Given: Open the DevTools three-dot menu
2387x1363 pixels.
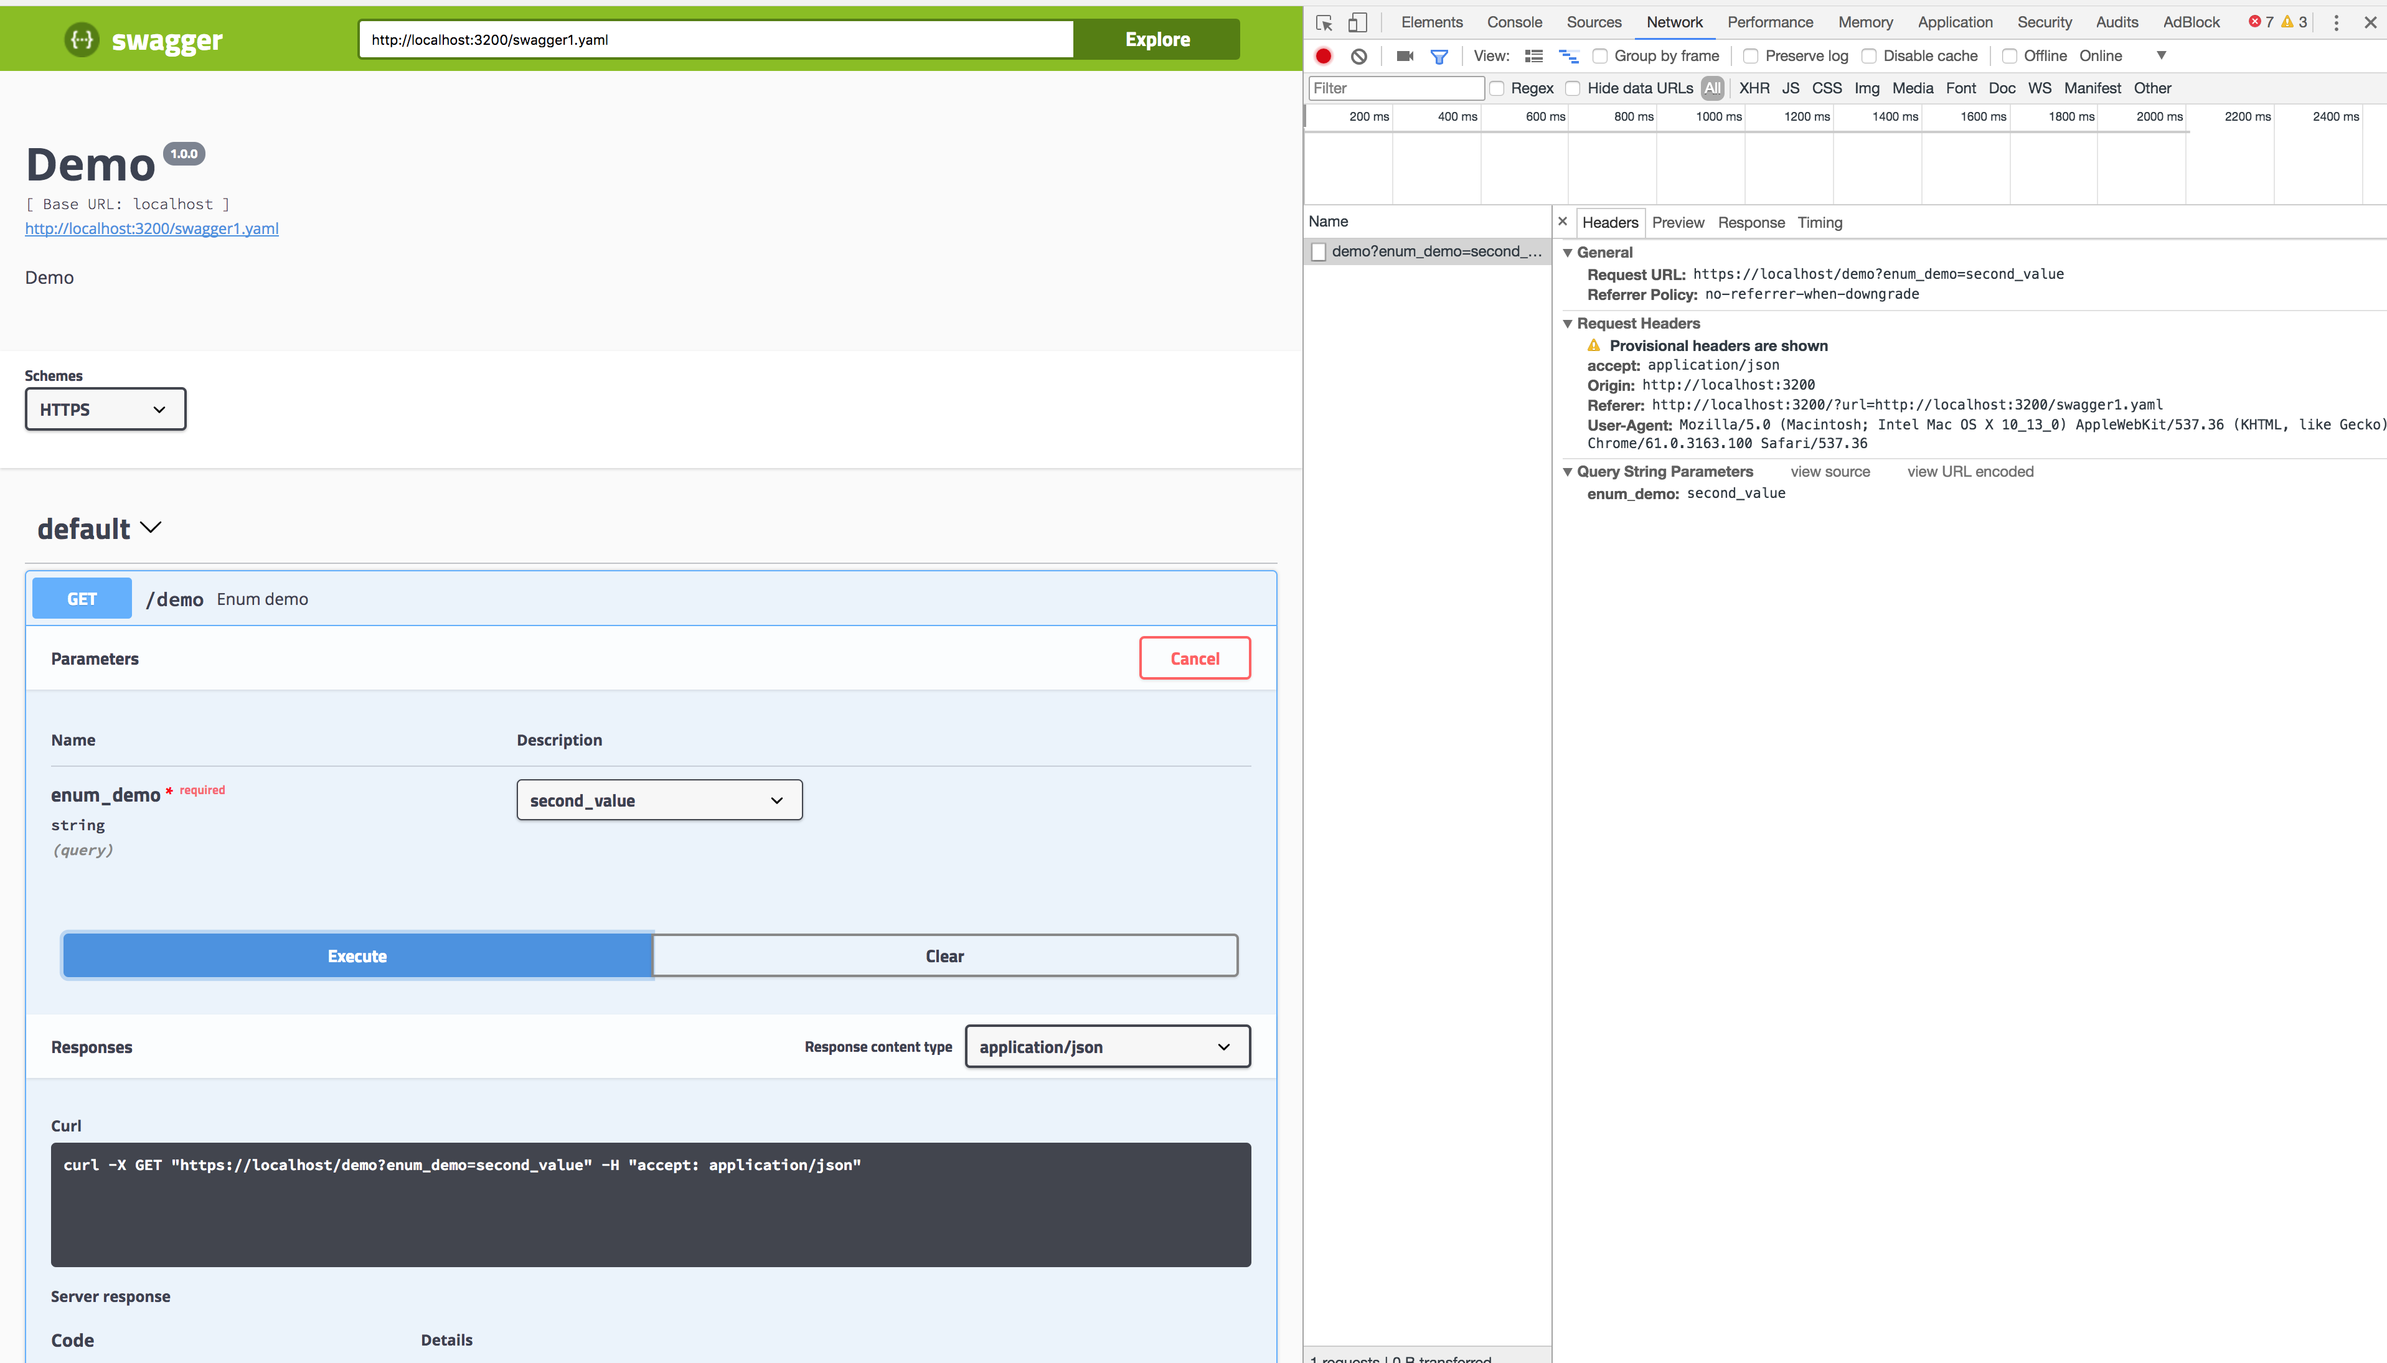Looking at the screenshot, I should pos(2335,22).
